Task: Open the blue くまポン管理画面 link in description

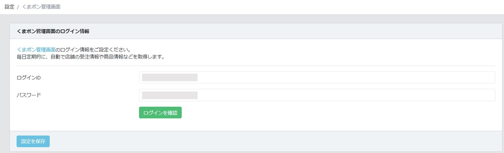Action: point(36,49)
